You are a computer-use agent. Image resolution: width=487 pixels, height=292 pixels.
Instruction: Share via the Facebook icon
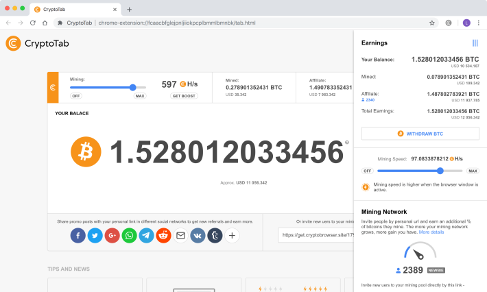(78, 236)
